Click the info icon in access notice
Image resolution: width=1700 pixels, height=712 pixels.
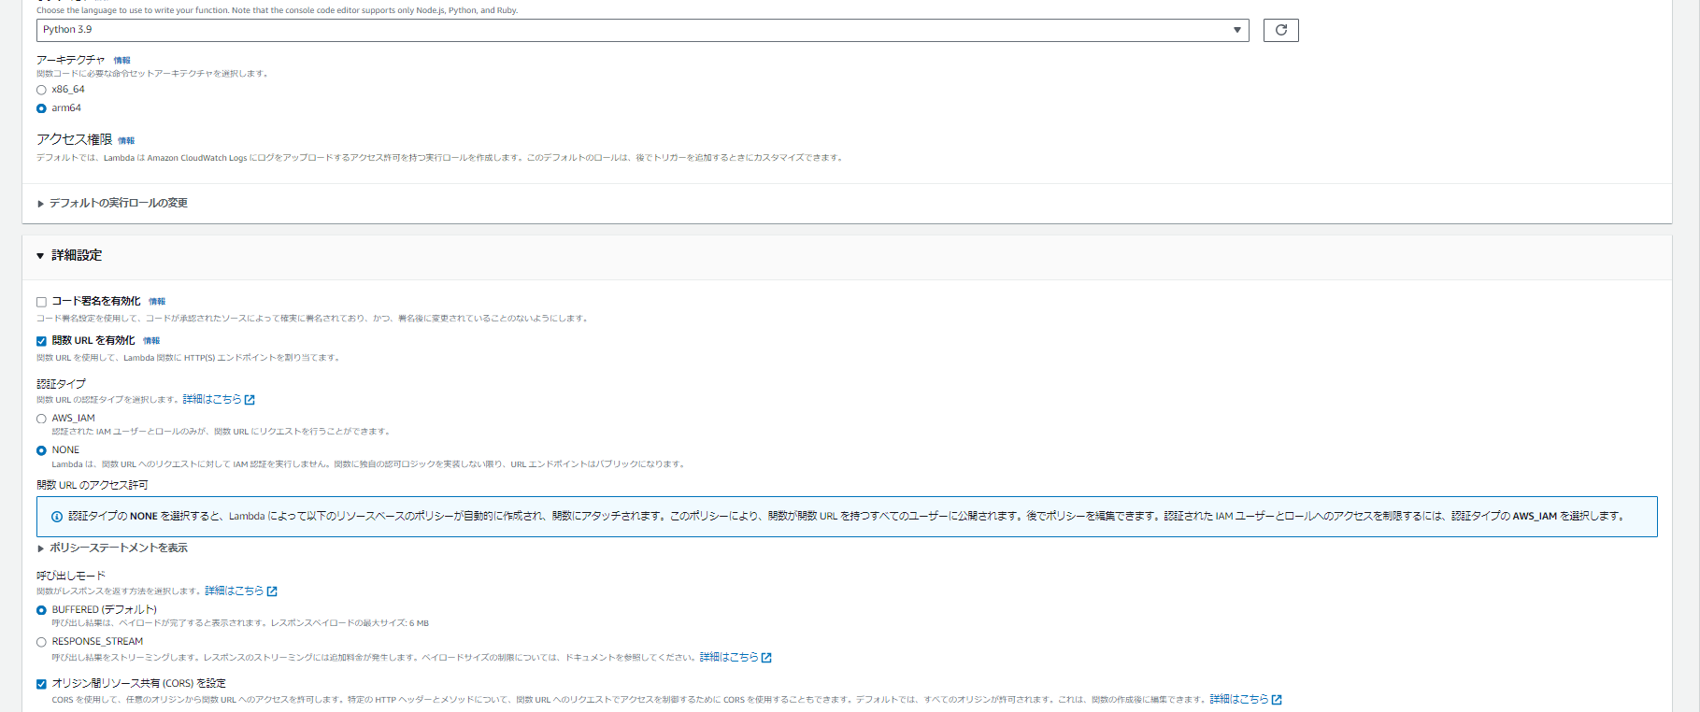point(56,517)
